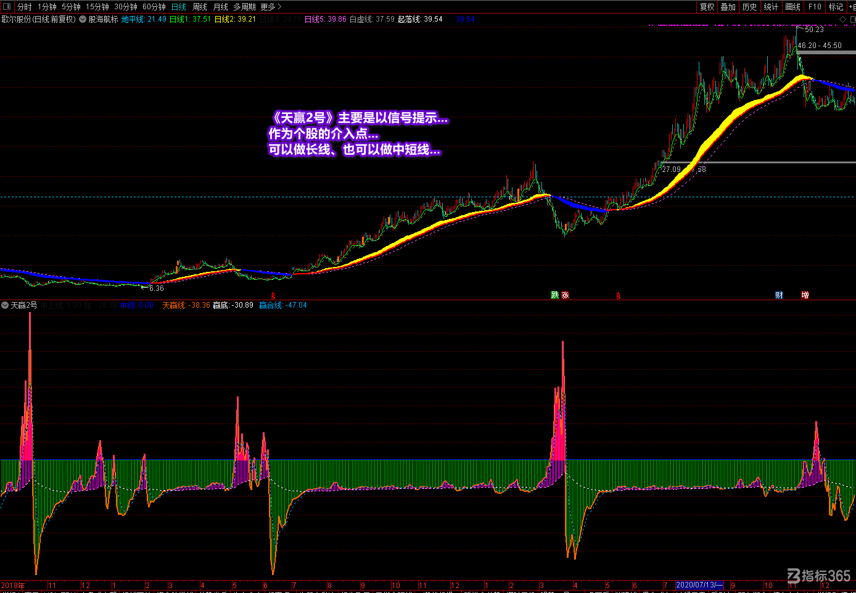The image size is (856, 593).
Task: Click the 地平线: 21.49 indicator value
Action: point(144,19)
